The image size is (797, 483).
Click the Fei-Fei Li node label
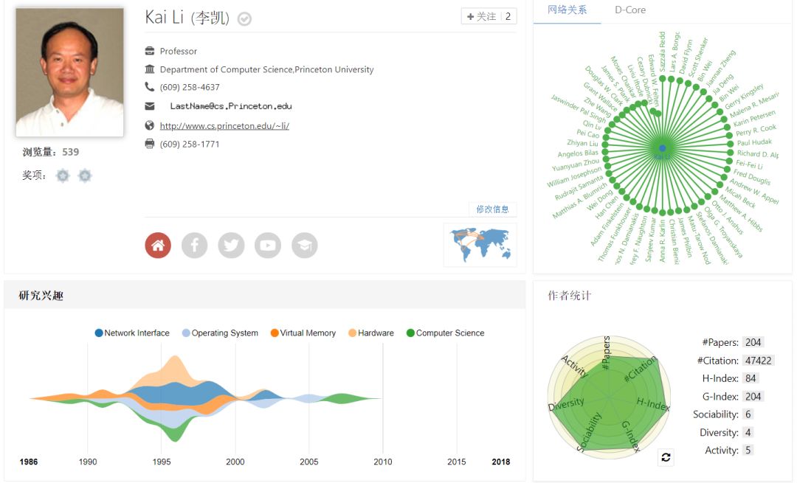[749, 165]
